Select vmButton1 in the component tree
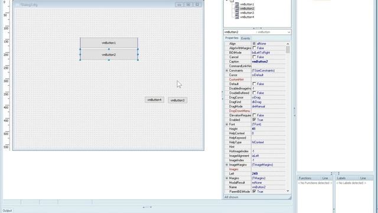The height and width of the screenshot is (213, 378). [x=247, y=4]
